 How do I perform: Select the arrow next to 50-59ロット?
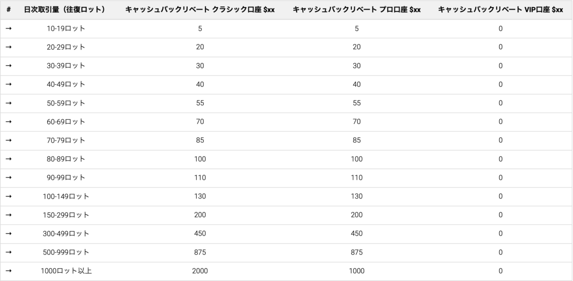click(9, 103)
